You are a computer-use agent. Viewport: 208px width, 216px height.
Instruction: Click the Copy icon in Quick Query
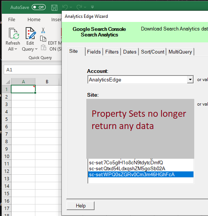(43, 39)
